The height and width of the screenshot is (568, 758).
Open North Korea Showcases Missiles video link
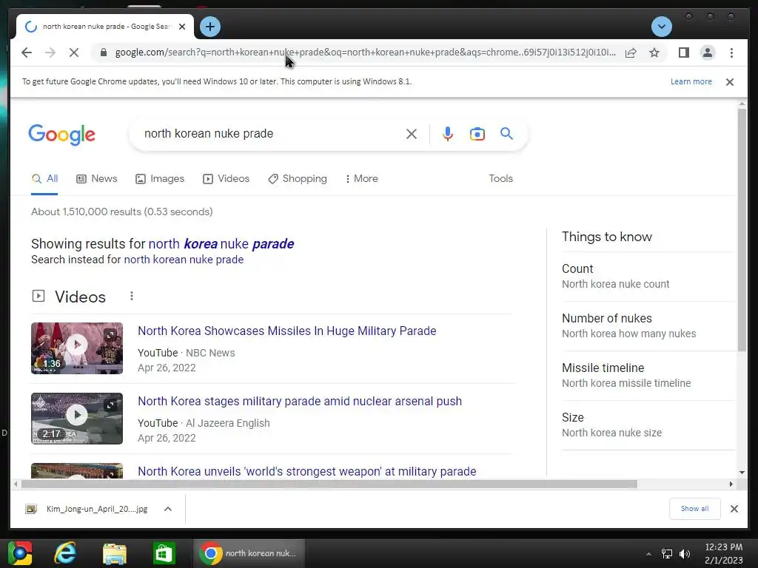287,331
